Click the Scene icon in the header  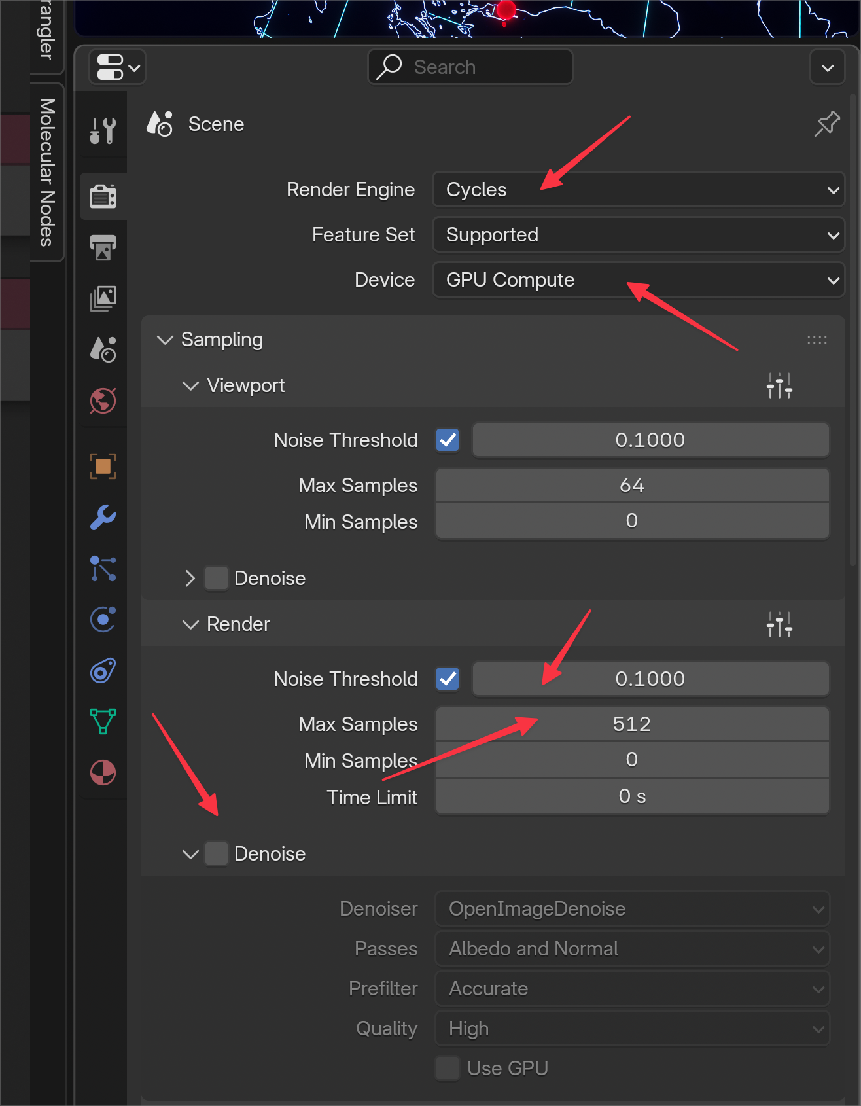[x=160, y=124]
